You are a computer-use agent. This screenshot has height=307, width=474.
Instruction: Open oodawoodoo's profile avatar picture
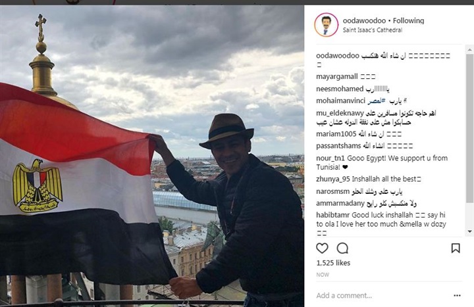tap(326, 25)
